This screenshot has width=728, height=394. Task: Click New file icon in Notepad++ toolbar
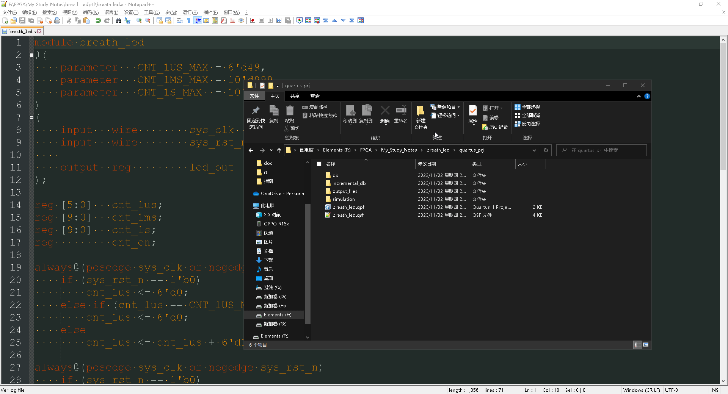pos(5,20)
